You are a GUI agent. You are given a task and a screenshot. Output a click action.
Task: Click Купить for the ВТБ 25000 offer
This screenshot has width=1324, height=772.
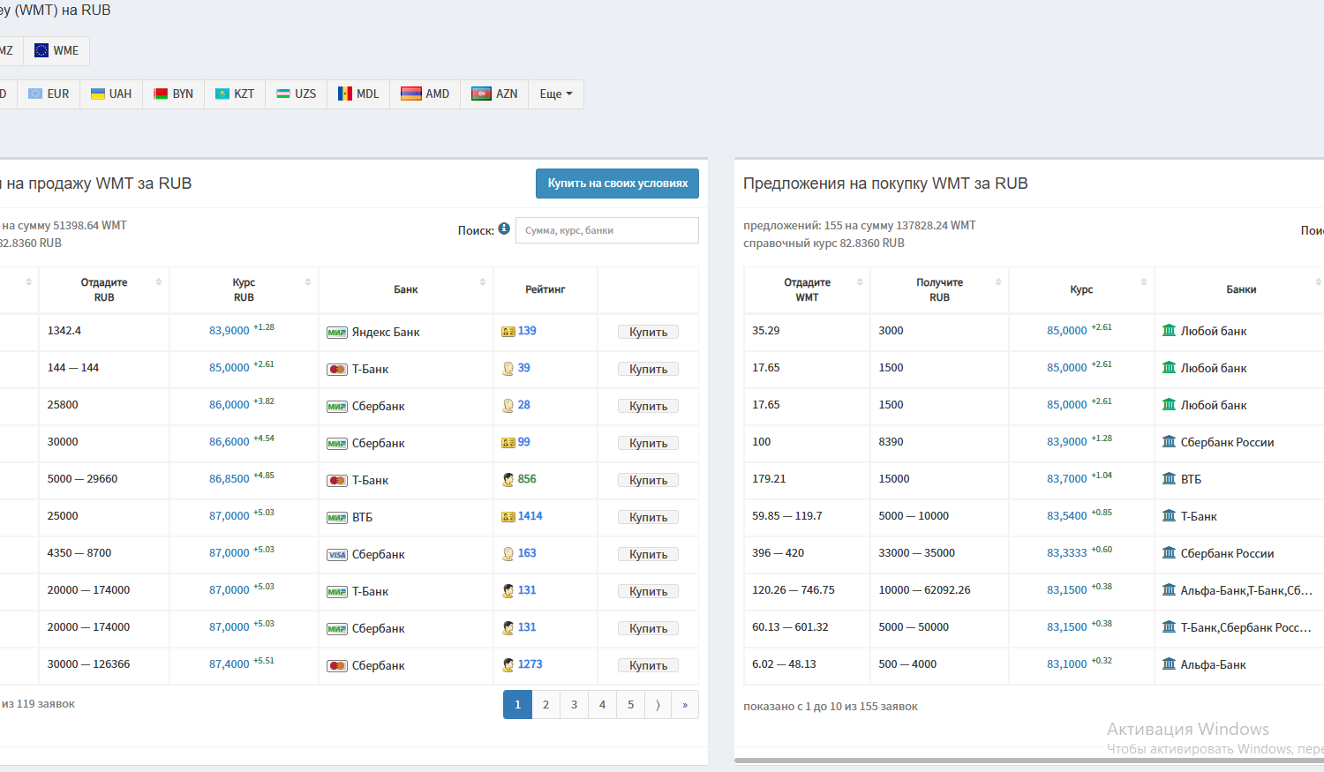click(648, 517)
